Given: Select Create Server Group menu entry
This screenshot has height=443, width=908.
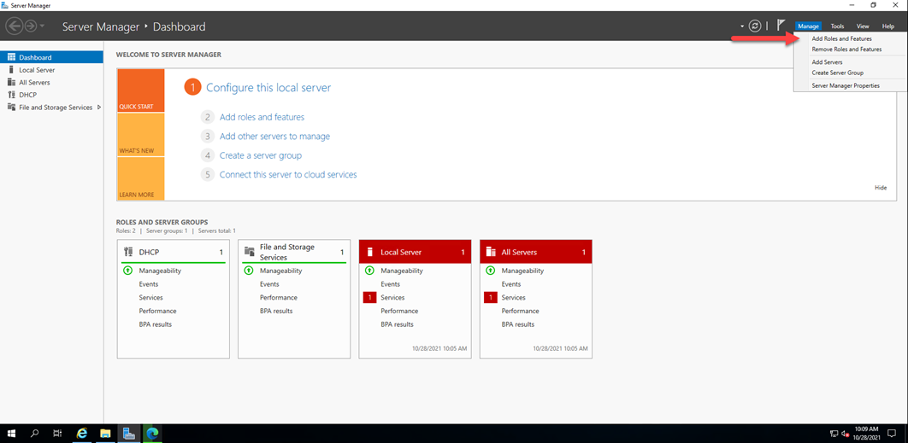Looking at the screenshot, I should [837, 73].
